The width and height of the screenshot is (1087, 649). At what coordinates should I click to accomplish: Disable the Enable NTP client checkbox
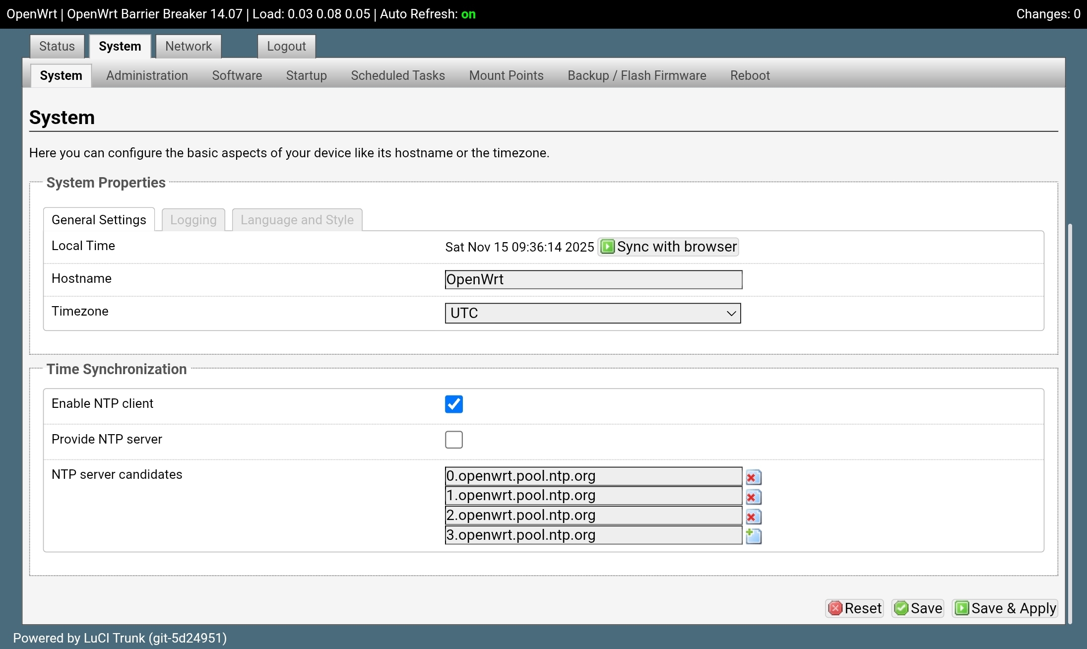click(453, 404)
